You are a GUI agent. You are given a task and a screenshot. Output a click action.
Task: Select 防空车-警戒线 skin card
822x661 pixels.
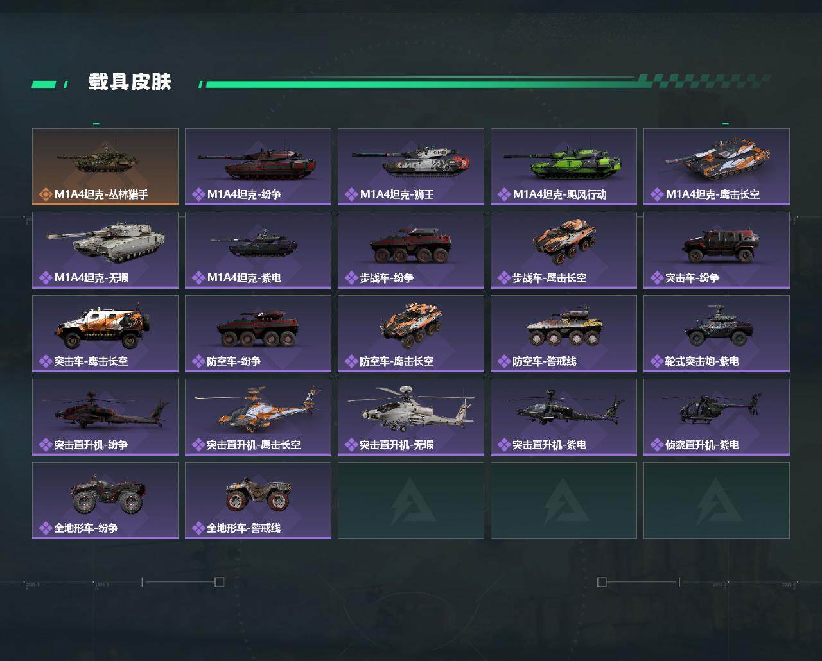(564, 334)
